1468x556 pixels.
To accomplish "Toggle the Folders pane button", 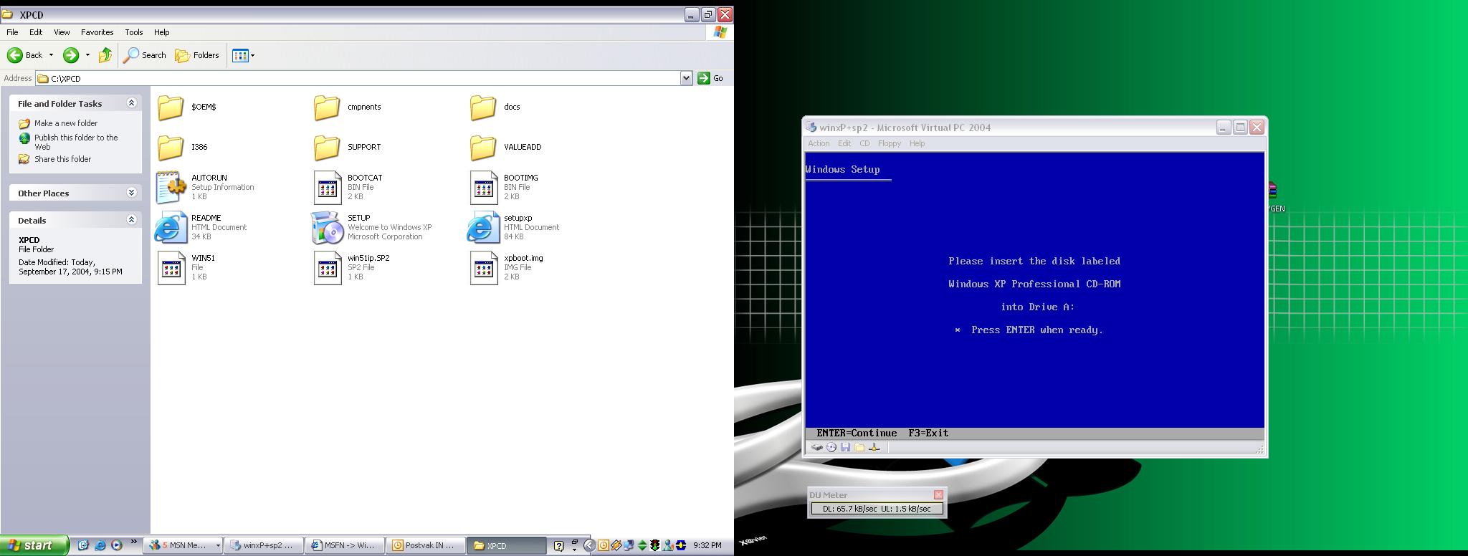I will click(197, 55).
